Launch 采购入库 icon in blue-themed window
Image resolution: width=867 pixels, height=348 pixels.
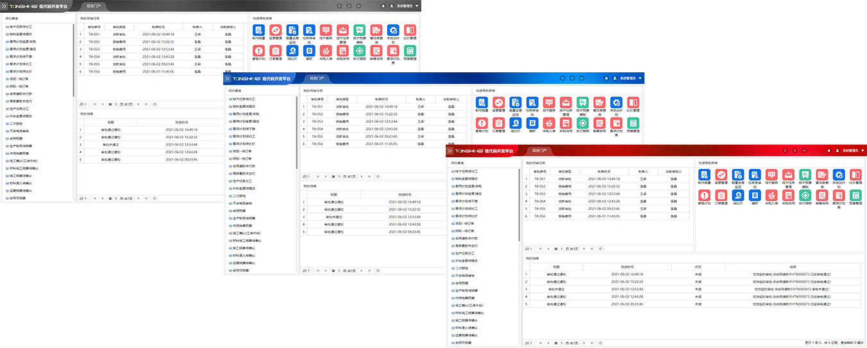(550, 123)
